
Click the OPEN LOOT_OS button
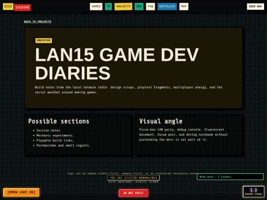pos(21,193)
